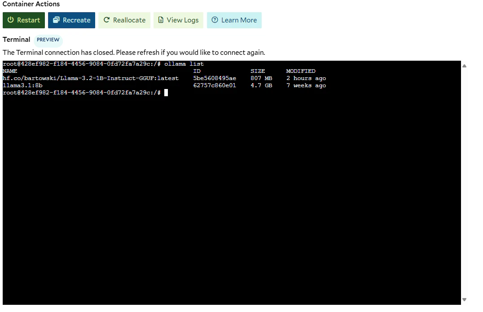The image size is (483, 312).
Task: Click the Container Actions heading
Action: coord(31,4)
